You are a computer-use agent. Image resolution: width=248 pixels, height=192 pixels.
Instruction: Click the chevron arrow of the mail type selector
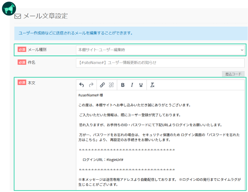242,50
